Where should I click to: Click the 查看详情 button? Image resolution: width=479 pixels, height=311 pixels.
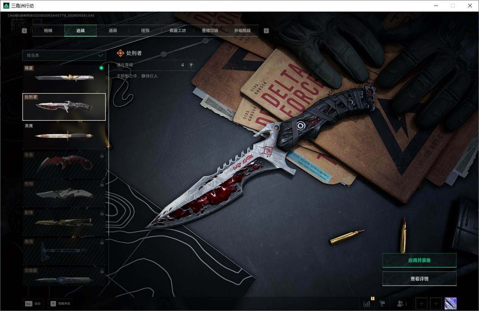coord(419,278)
